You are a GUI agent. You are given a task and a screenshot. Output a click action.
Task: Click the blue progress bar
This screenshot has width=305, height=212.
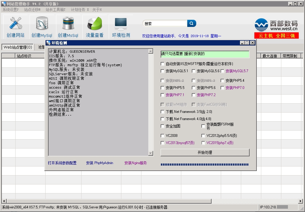point(205,164)
